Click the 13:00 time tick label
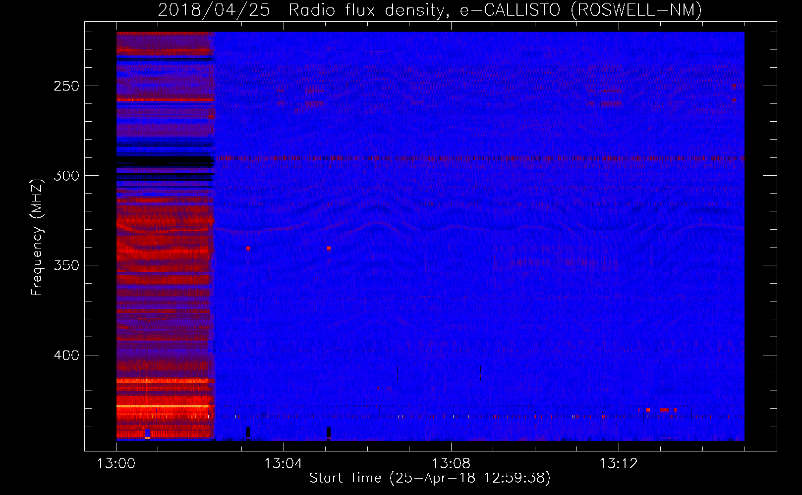Viewport: 802px width, 495px height. (x=116, y=463)
